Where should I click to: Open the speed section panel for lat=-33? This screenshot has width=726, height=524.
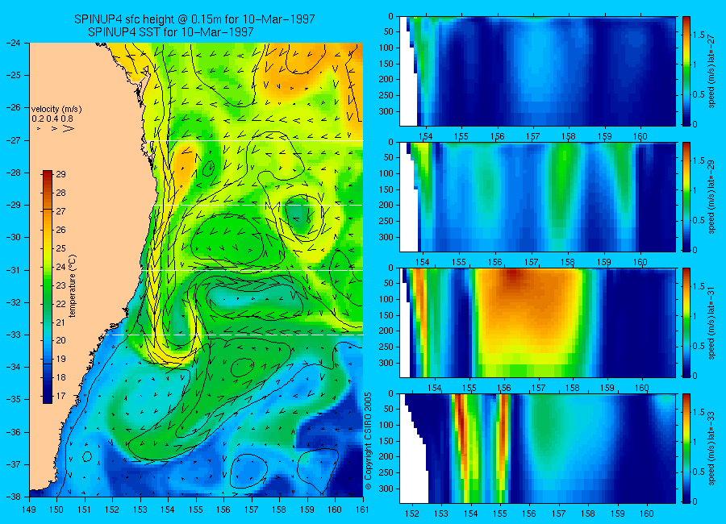[537, 448]
